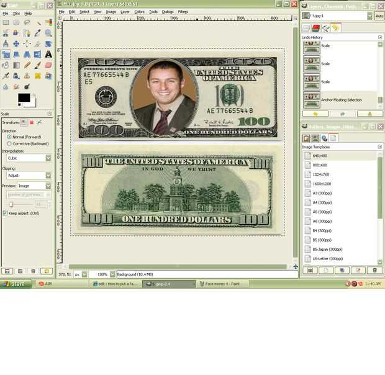
Task: Select the Rectangle Select tool
Action: [6, 22]
